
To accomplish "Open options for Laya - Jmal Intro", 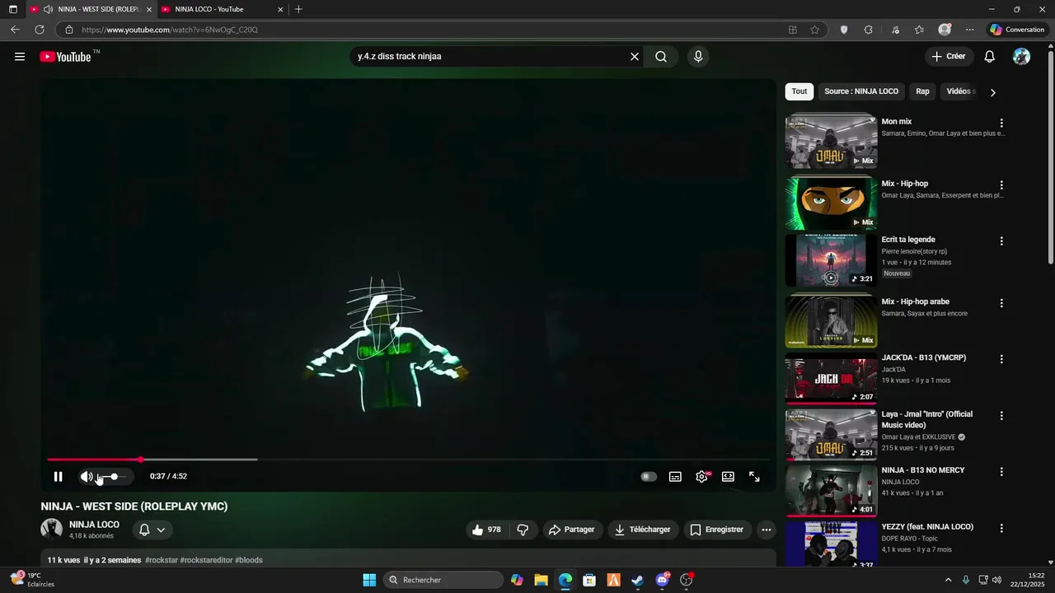I will tap(1001, 416).
